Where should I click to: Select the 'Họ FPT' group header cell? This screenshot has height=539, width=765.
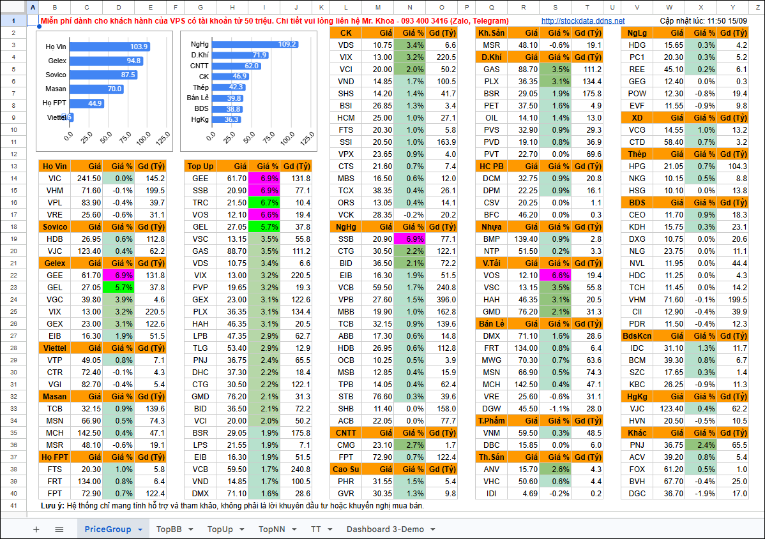(55, 457)
